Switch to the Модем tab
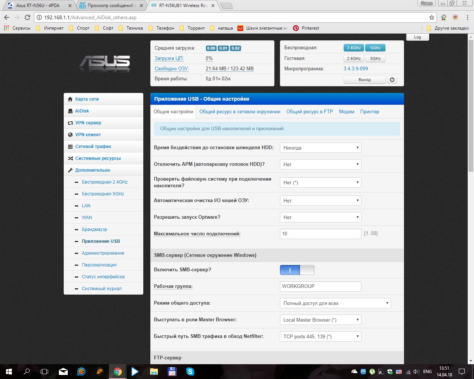Viewport: 474px width, 379px height. click(x=346, y=111)
